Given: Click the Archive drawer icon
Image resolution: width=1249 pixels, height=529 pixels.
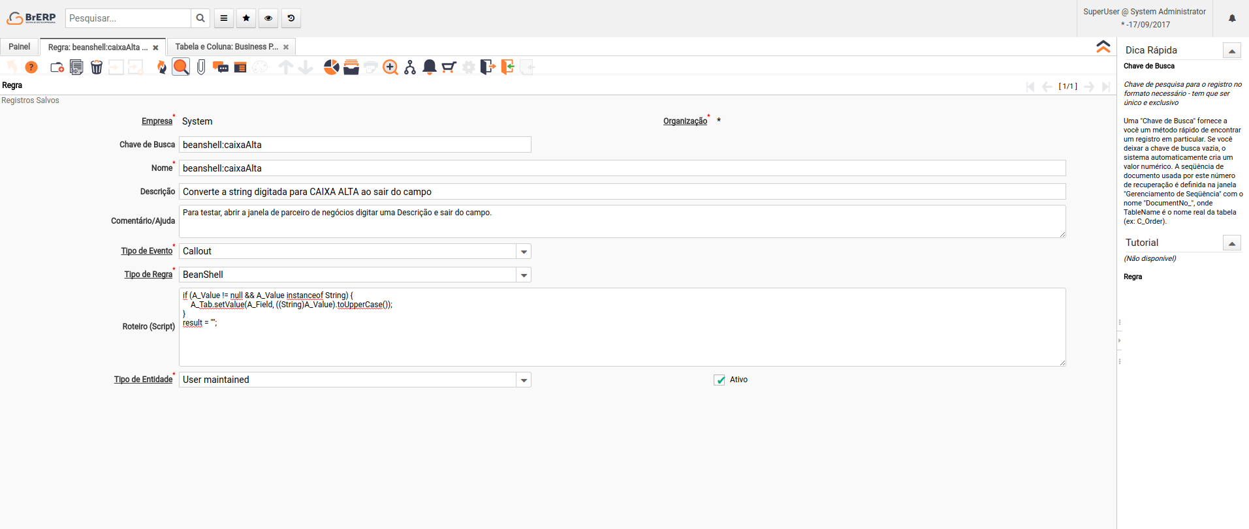Looking at the screenshot, I should click(351, 67).
